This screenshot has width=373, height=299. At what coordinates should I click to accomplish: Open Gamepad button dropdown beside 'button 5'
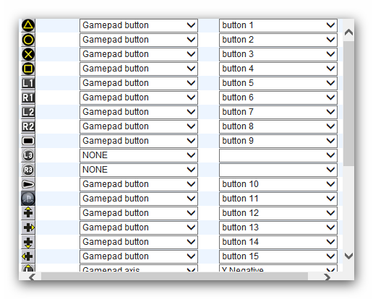pyautogui.click(x=139, y=83)
